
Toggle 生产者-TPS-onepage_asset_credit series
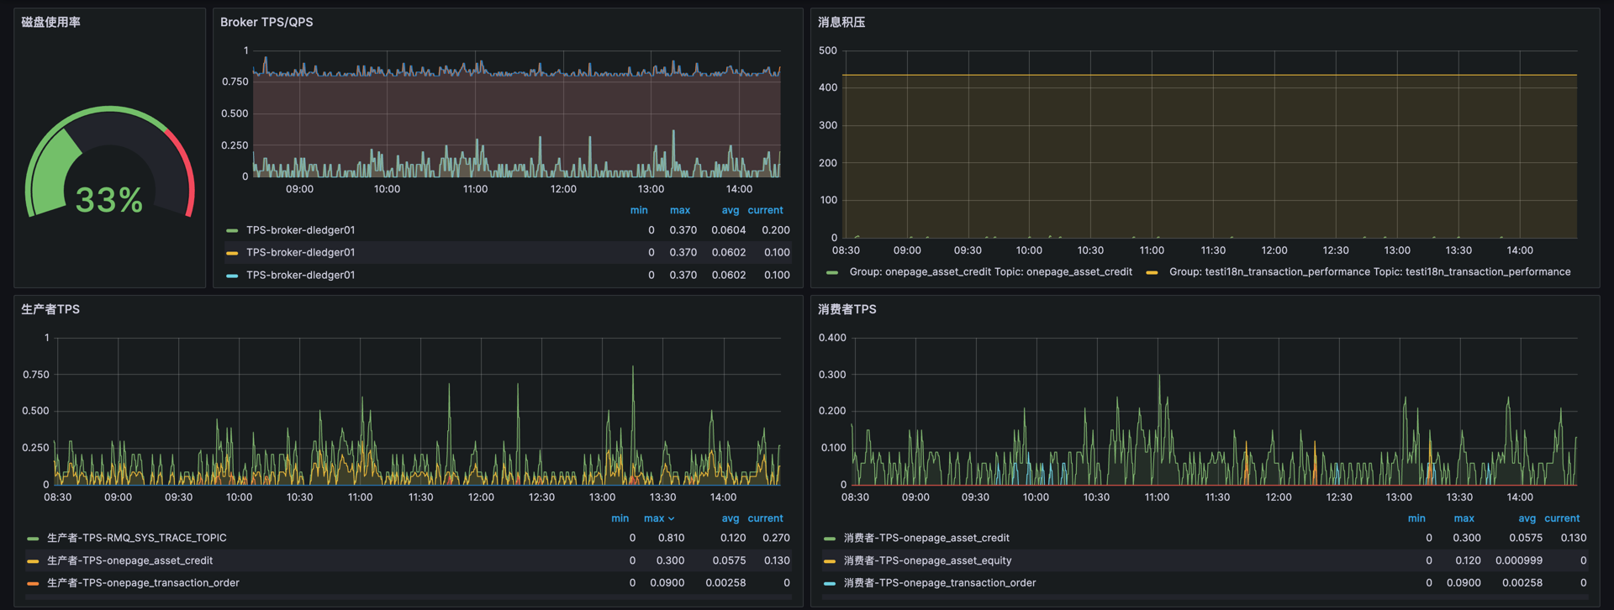pyautogui.click(x=129, y=560)
